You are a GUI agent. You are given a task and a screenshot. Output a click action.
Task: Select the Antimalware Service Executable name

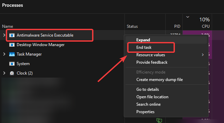tap(45, 35)
